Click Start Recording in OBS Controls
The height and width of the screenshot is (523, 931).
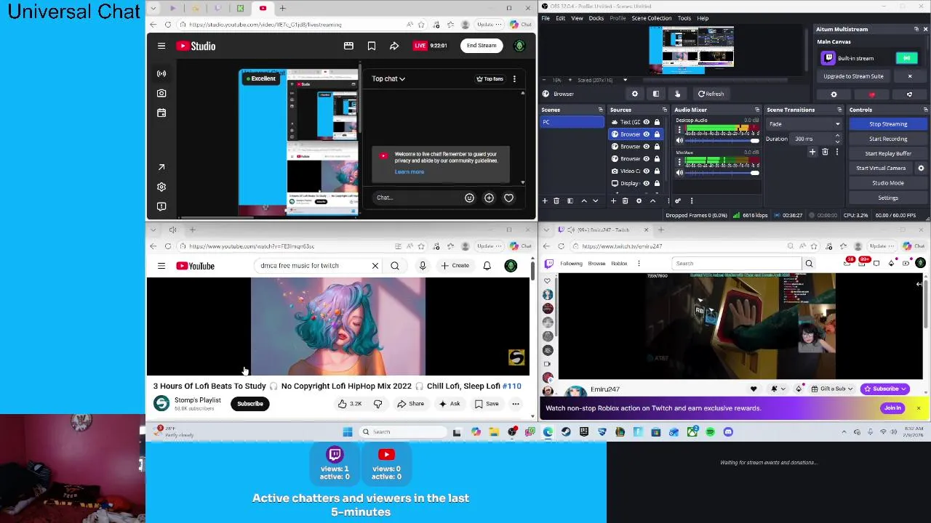[888, 139]
